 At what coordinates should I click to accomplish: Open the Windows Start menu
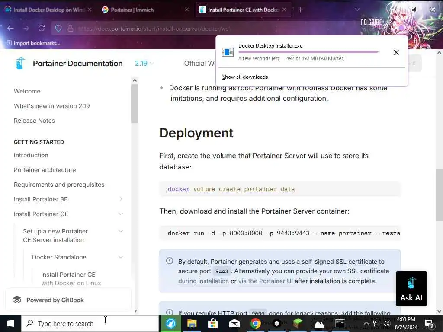(x=10, y=323)
